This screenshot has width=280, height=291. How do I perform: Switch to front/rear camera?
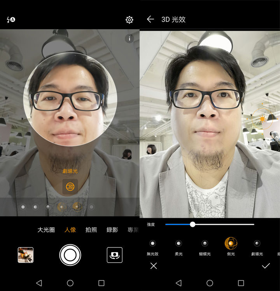[114, 255]
